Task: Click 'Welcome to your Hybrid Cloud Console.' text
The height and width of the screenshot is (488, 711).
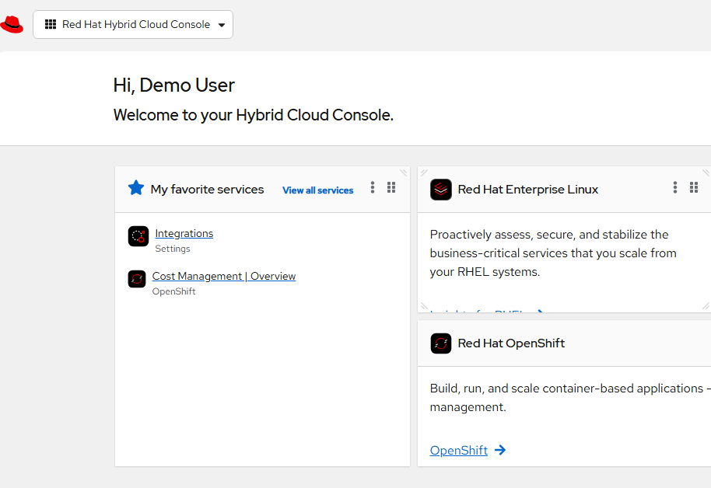Action: 254,115
